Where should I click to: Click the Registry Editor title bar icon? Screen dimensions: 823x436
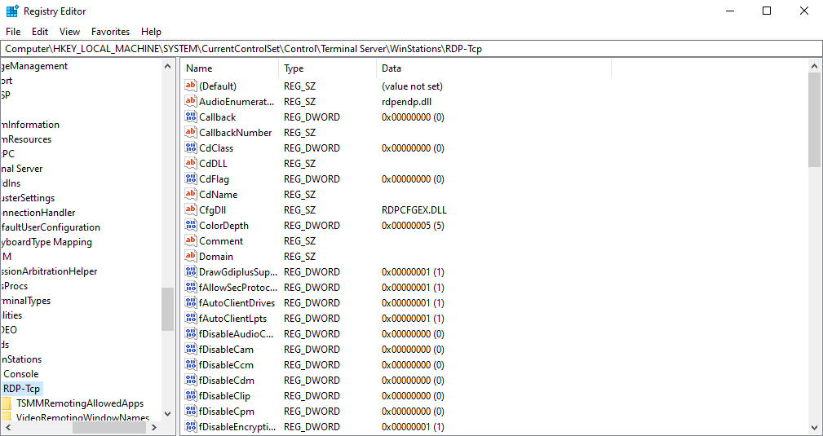(x=12, y=11)
